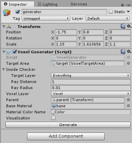The height and width of the screenshot is (143, 132).
Task: Click the Transform axes icon
Action: pos(9,27)
